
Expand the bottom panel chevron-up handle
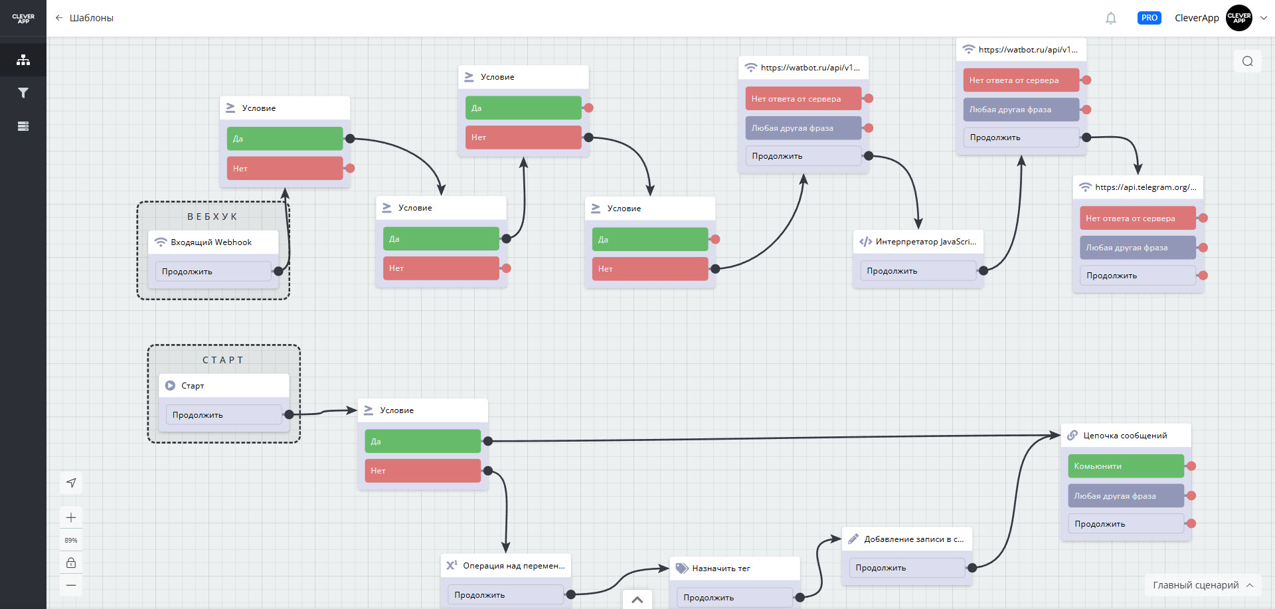coord(637,599)
